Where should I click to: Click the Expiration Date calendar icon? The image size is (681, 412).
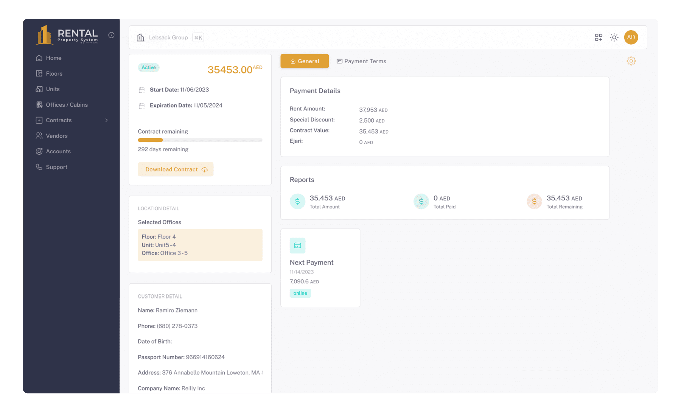coord(142,106)
